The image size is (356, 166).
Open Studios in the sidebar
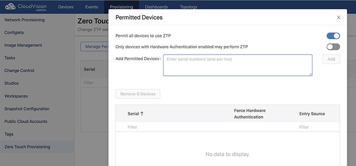12,83
